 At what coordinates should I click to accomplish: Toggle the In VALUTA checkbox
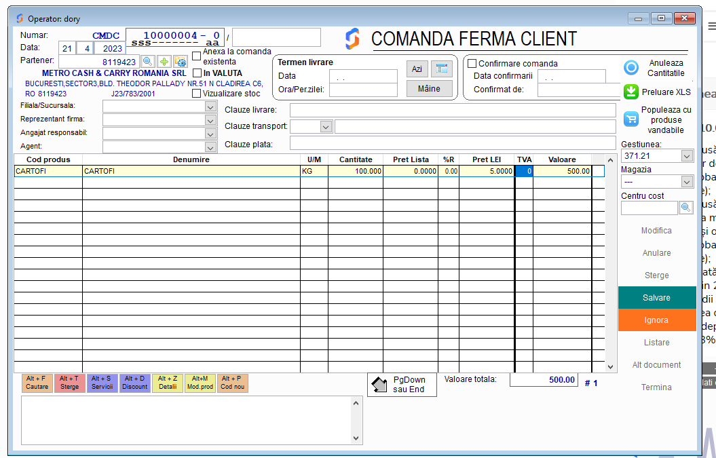tap(197, 73)
